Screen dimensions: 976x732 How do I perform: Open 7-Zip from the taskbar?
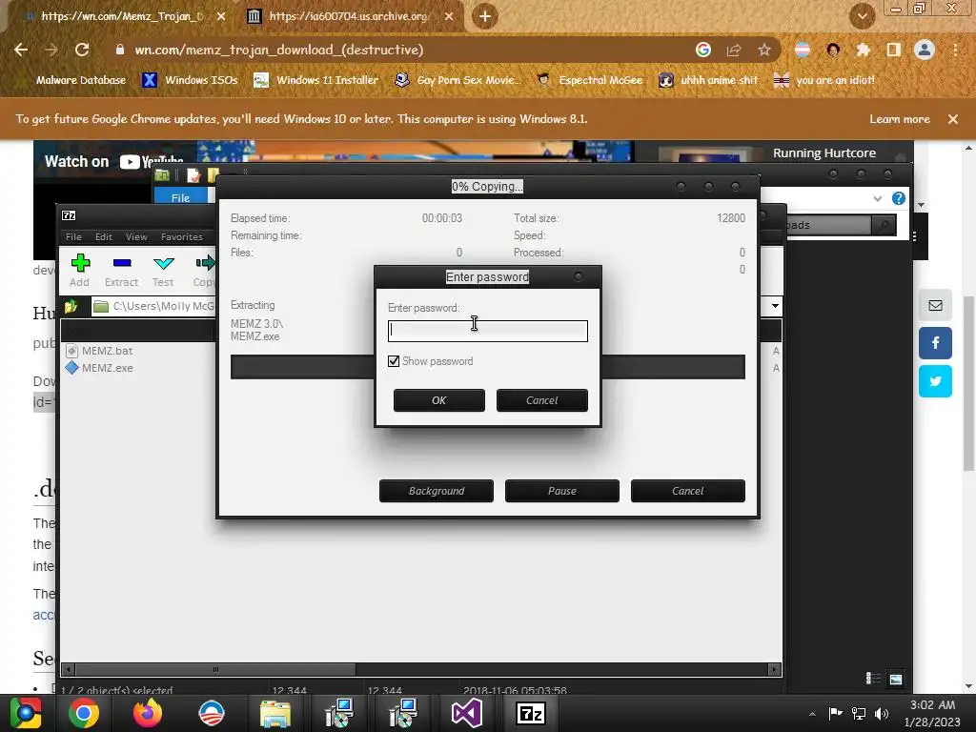tap(530, 713)
